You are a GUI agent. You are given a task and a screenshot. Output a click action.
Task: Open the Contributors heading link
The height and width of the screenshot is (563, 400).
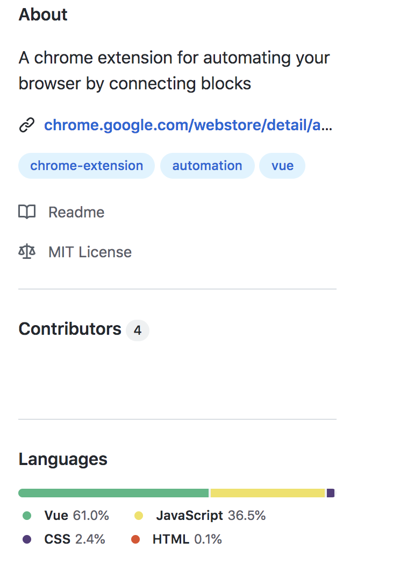pyautogui.click(x=70, y=329)
